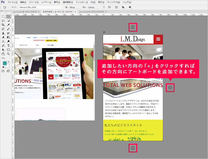
Task: Select the Crop tool
Action: point(3,25)
